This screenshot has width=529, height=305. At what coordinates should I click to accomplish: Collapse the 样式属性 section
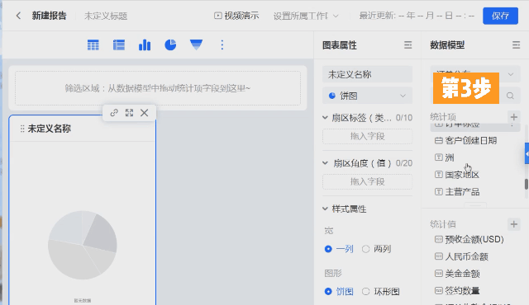click(x=325, y=209)
